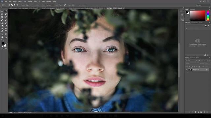Select the Eyedropper tool
The image size is (211, 118).
[6, 17]
